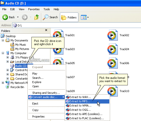Choose Play from the context menu
Viewport: 141px width, 121px height.
(x=47, y=74)
